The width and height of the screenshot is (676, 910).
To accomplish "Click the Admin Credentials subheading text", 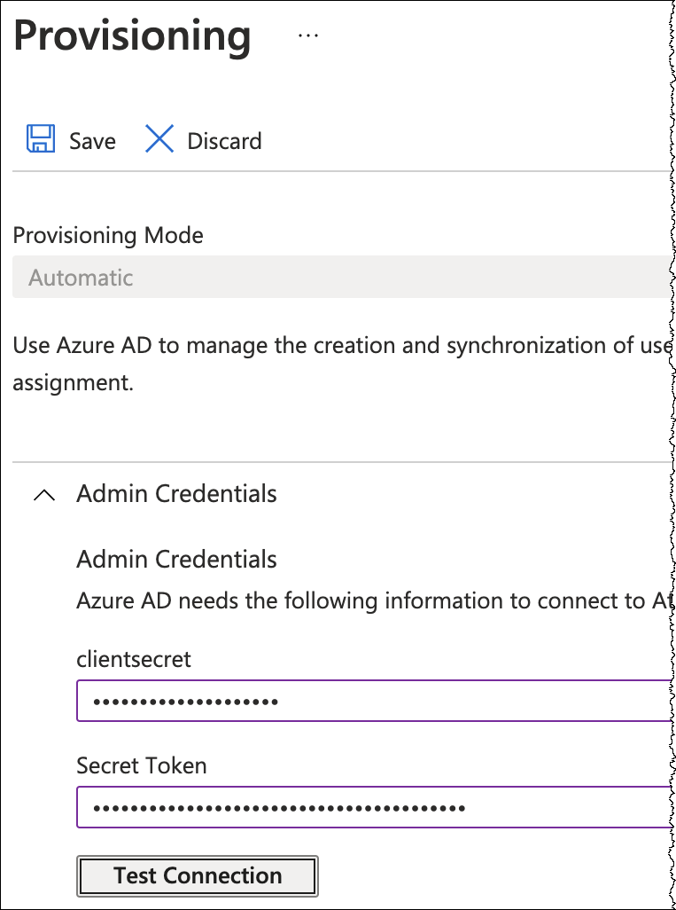I will click(176, 560).
